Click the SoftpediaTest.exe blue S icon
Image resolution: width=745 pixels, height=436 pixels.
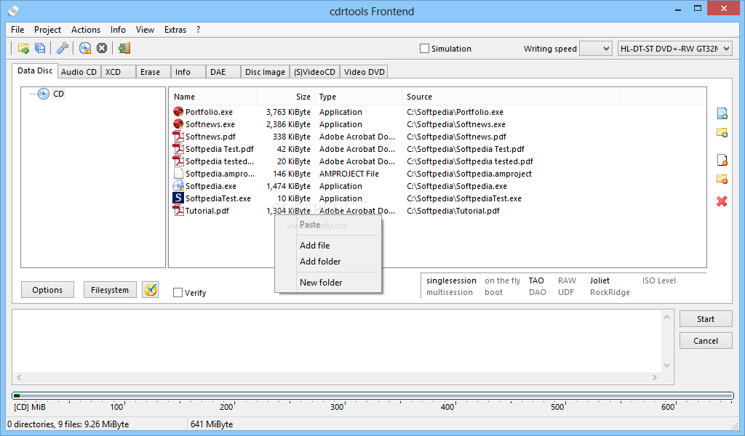tap(178, 198)
